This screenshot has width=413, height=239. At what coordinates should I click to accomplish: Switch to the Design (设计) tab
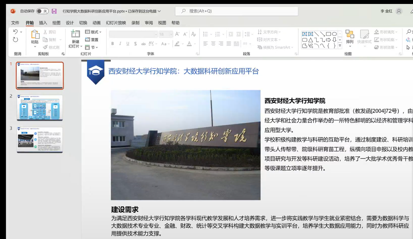[70, 23]
